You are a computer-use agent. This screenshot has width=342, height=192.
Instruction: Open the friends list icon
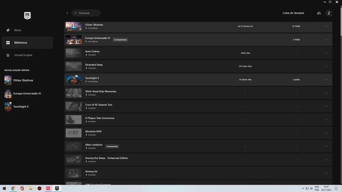(319, 13)
